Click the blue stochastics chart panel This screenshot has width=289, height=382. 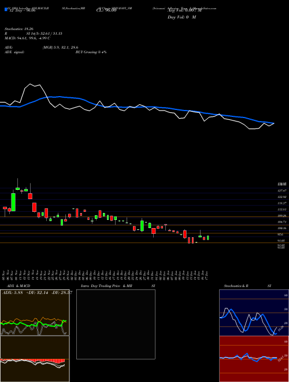point(254,313)
